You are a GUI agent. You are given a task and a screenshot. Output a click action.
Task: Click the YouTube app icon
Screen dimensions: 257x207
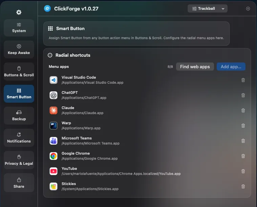pyautogui.click(x=53, y=171)
